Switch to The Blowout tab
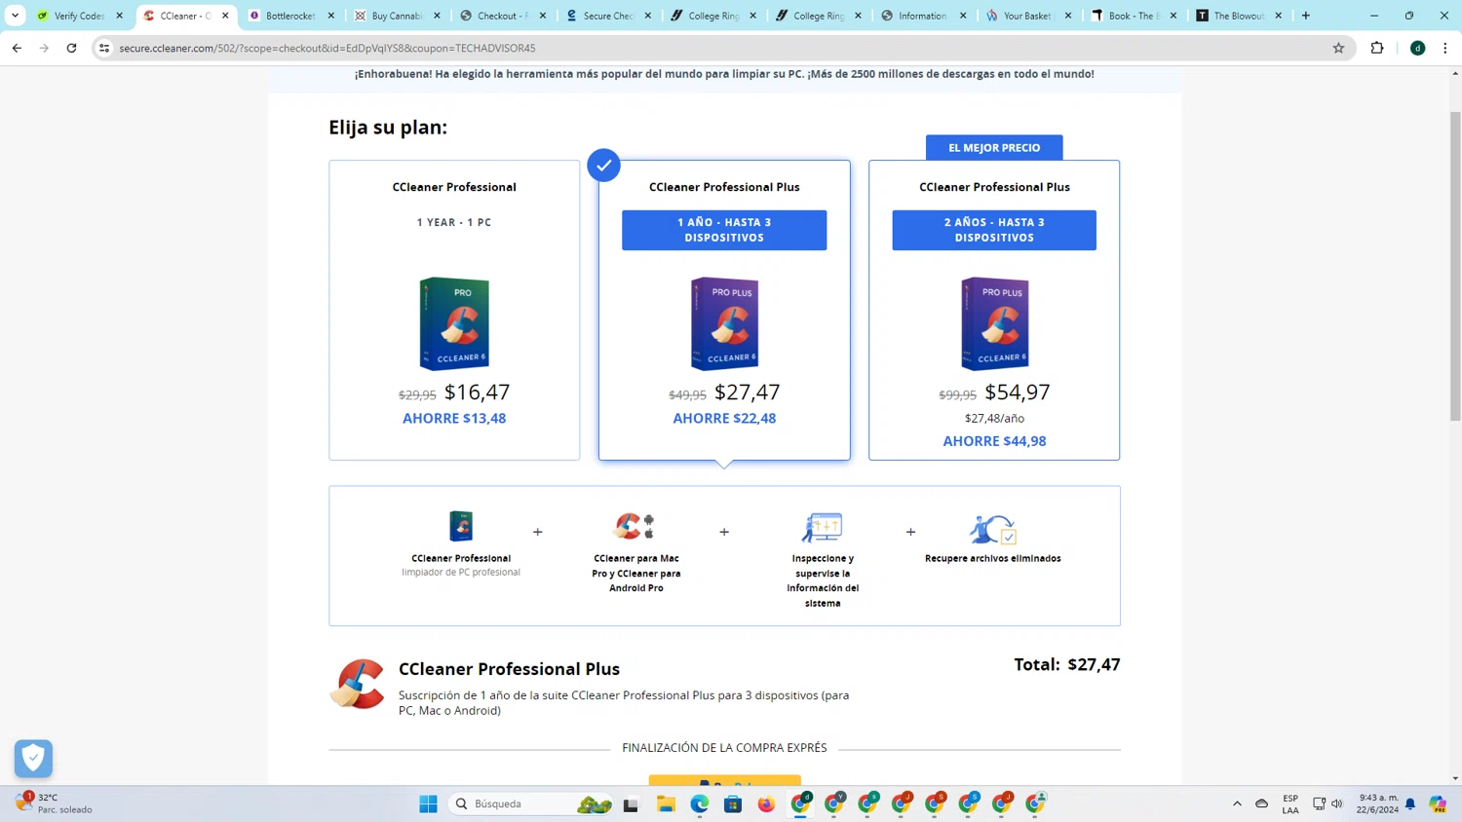1462x822 pixels. [1239, 16]
